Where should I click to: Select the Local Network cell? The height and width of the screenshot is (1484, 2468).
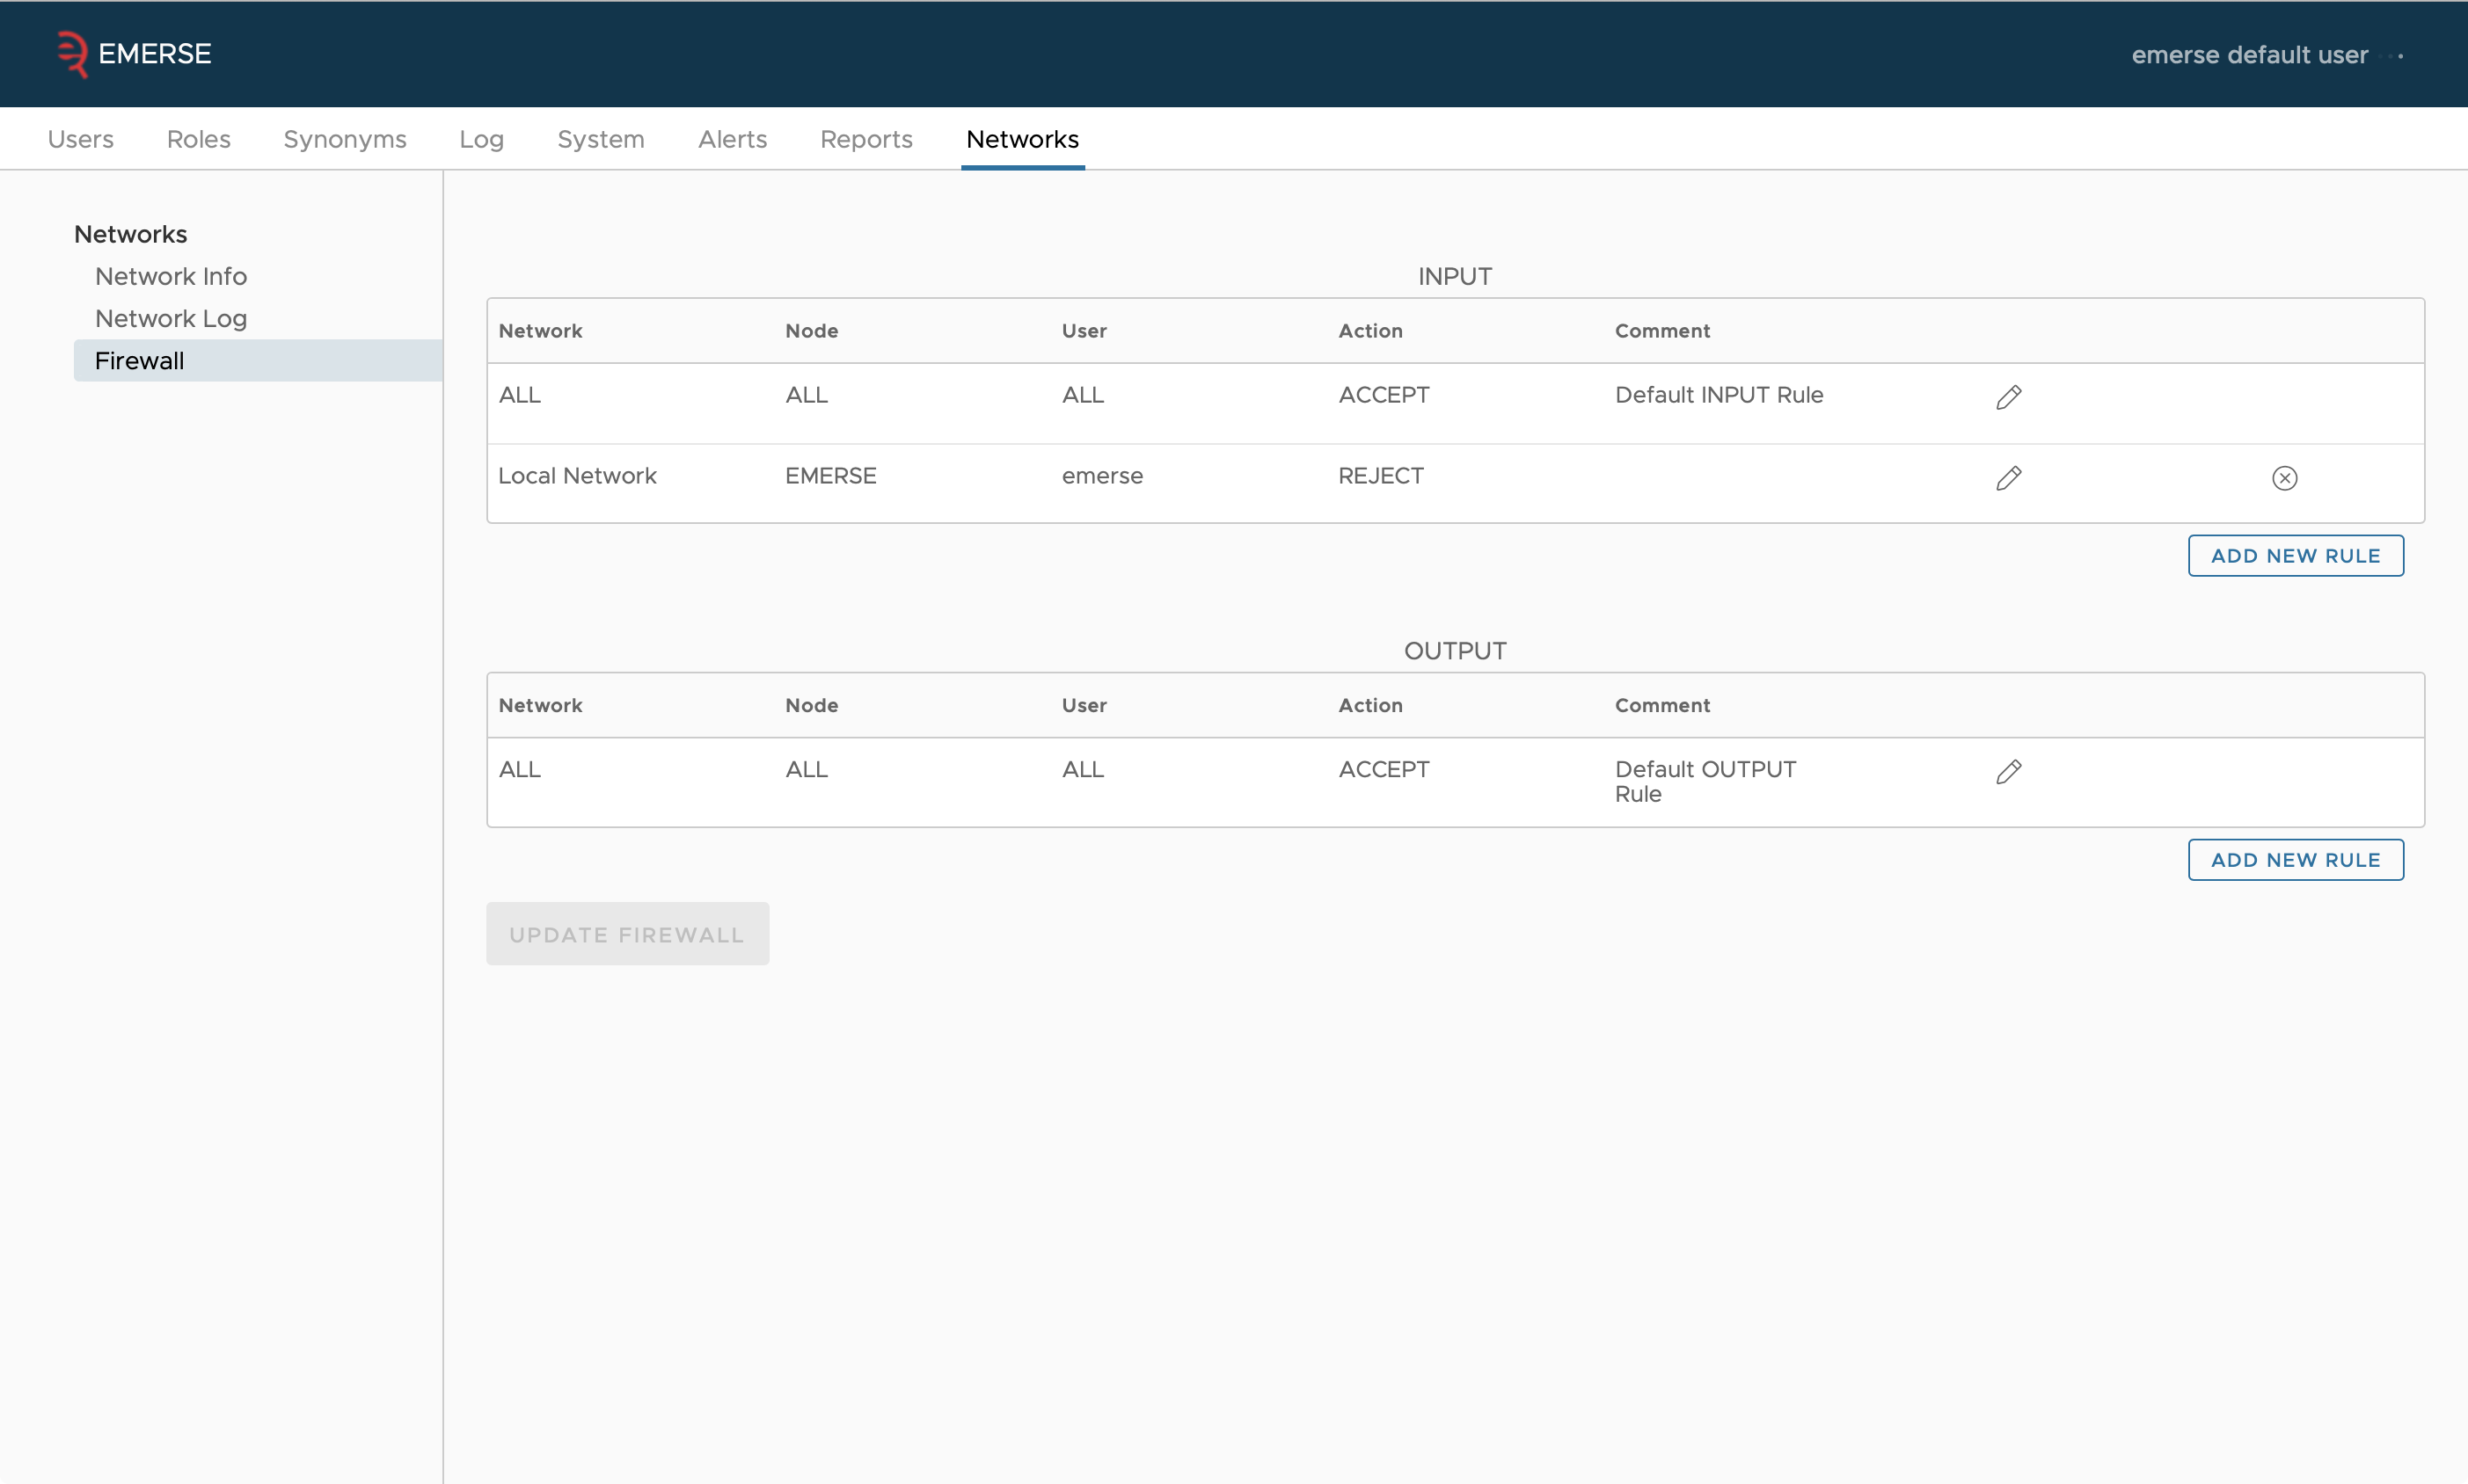coord(577,476)
